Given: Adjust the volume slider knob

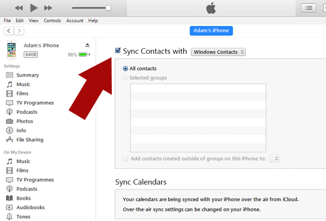Looking at the screenshot, I should [108, 8].
